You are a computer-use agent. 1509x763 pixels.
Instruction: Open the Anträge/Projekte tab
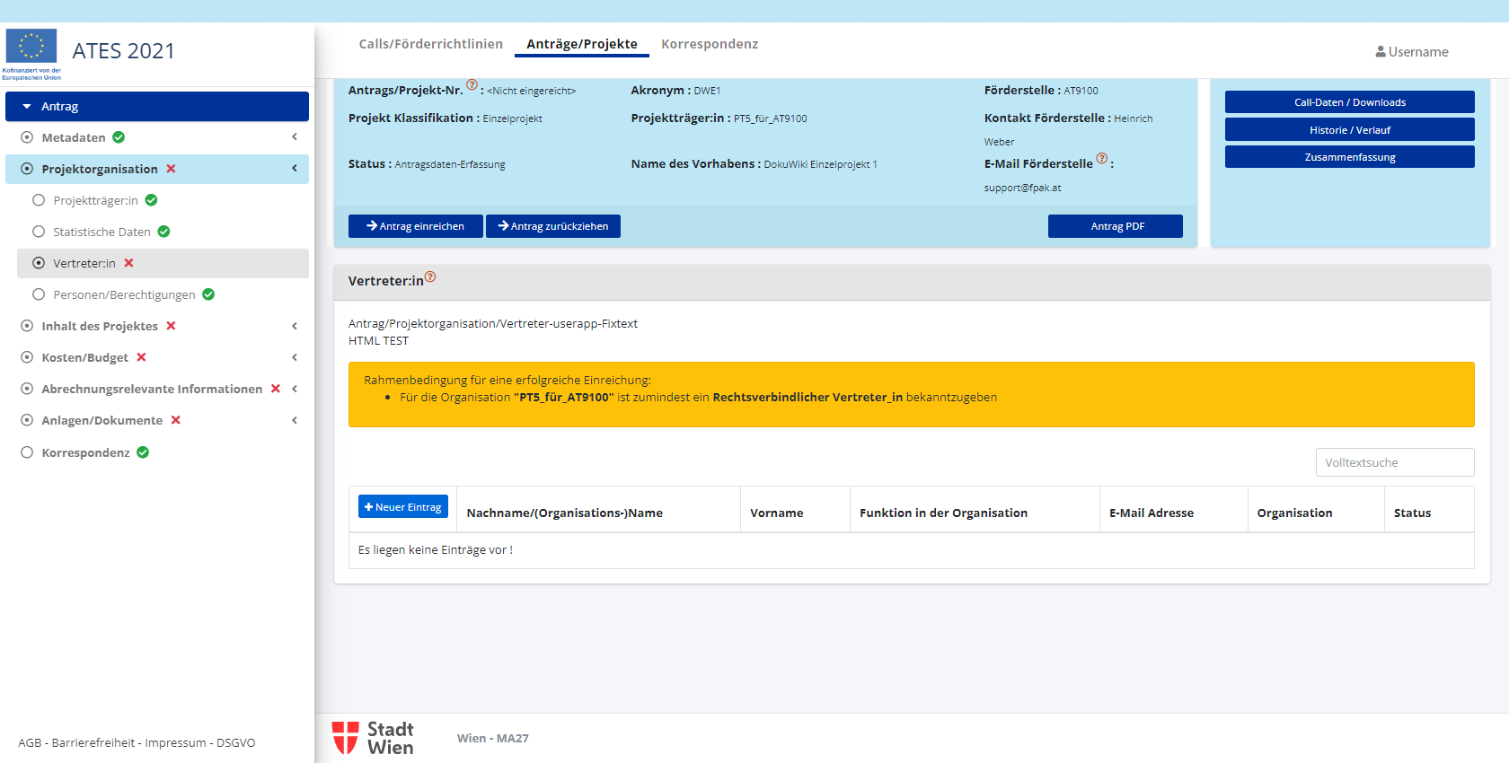point(582,44)
